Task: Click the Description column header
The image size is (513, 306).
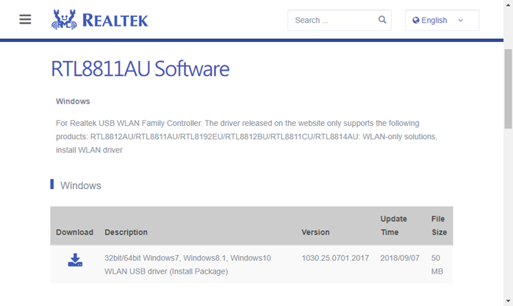Action: [x=126, y=232]
